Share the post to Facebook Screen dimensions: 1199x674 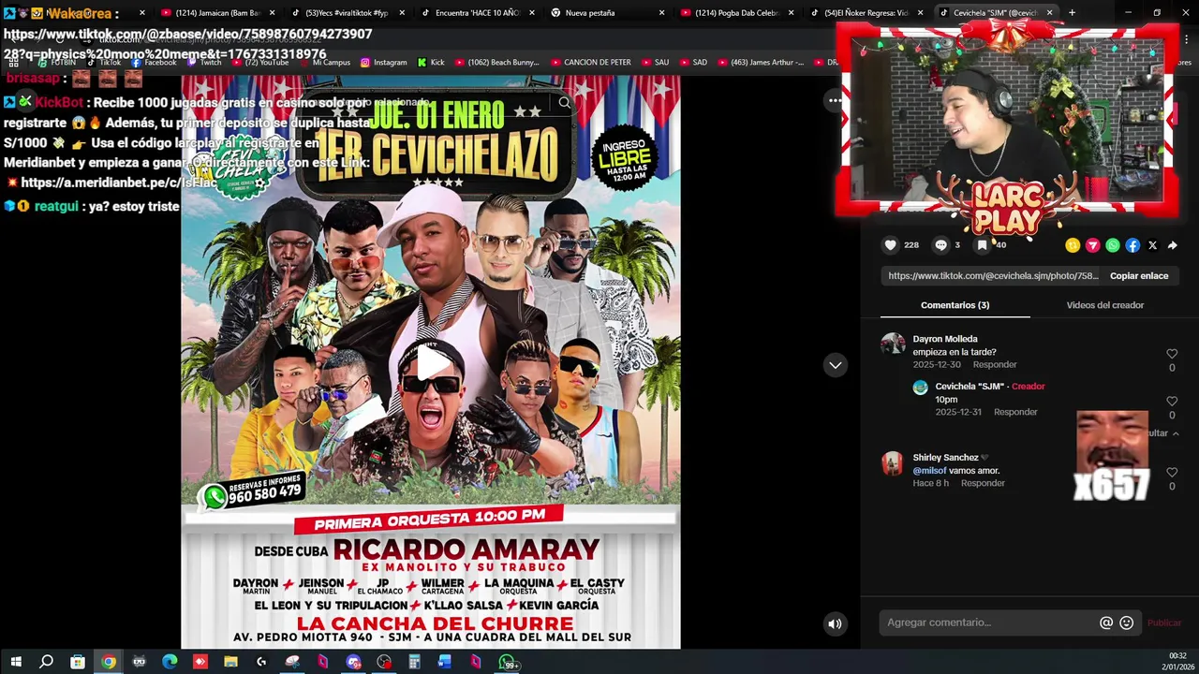1132,245
